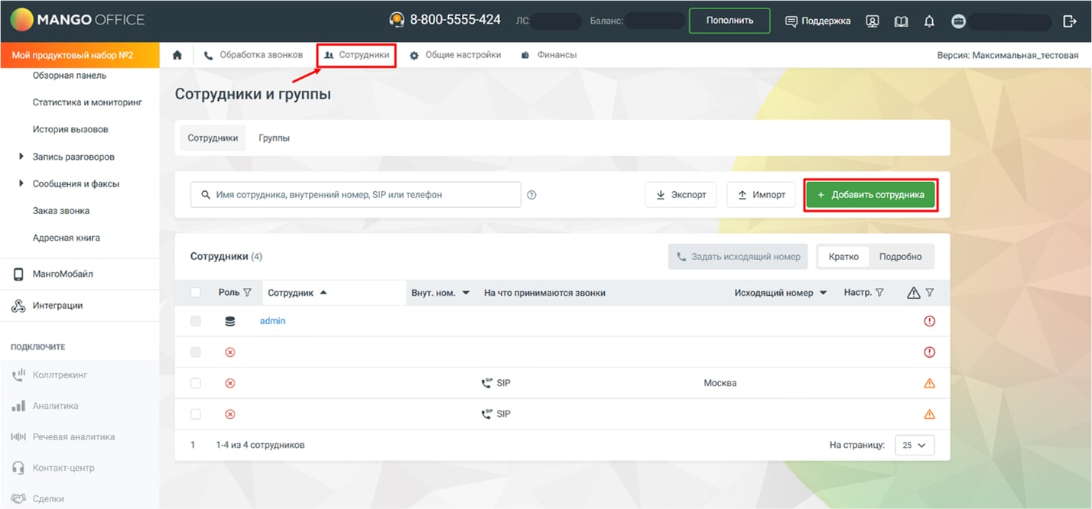Click the Добавить сотрудника button
The image size is (1092, 509).
(x=870, y=195)
